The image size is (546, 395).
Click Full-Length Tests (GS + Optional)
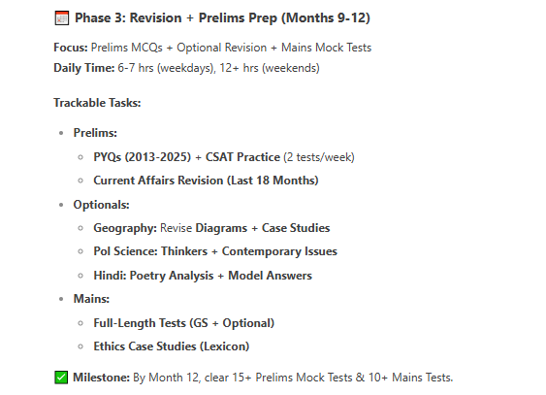[x=184, y=323]
